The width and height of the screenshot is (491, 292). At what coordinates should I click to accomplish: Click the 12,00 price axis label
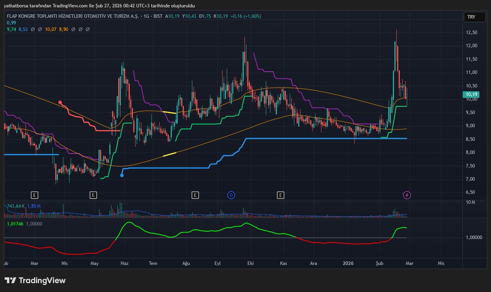pos(472,46)
